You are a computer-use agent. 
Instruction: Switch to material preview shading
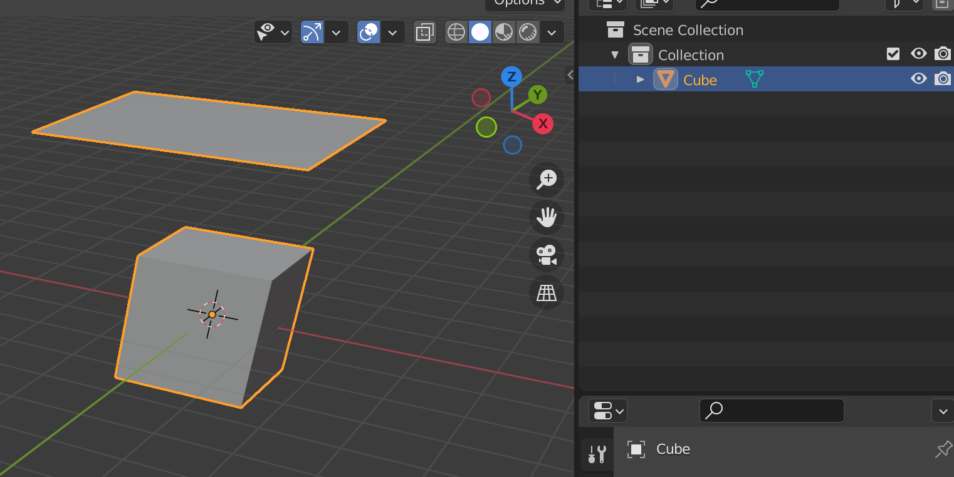504,32
